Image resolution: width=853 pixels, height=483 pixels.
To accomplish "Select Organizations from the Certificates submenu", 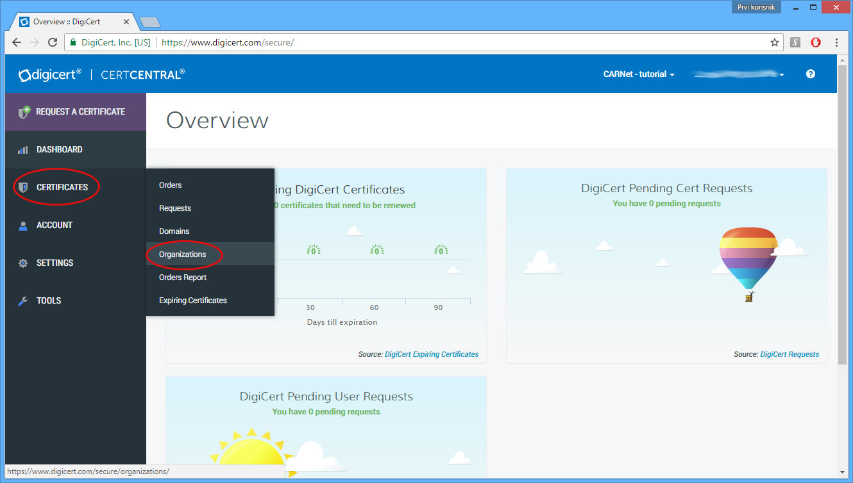I will point(210,254).
